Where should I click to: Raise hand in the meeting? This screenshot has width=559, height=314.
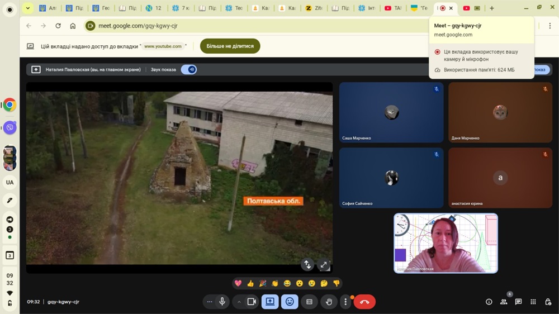click(x=329, y=302)
